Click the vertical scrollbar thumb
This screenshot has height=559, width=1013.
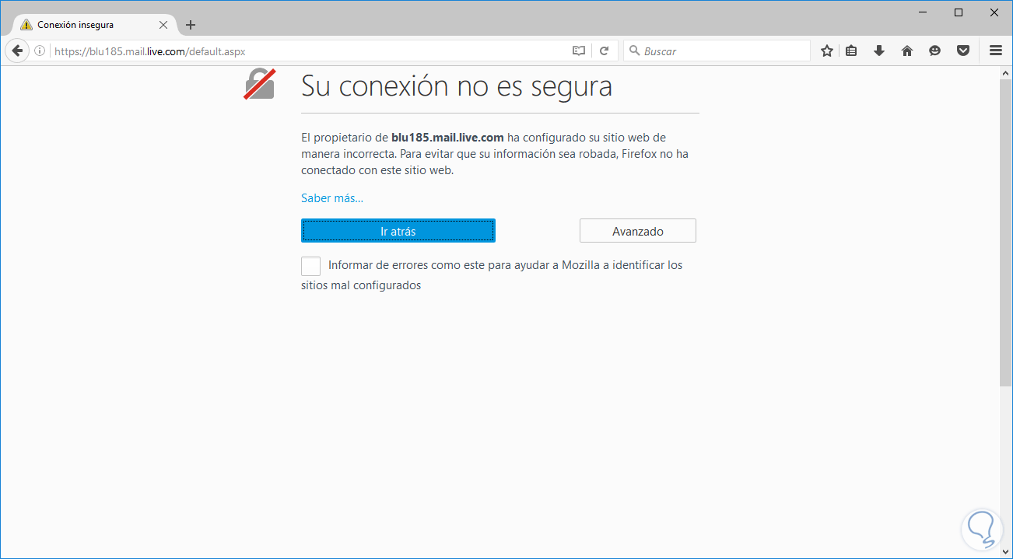tap(1005, 233)
